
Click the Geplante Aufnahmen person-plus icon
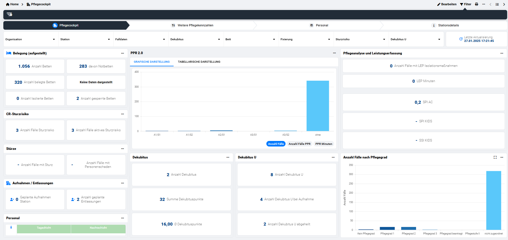pos(12,199)
